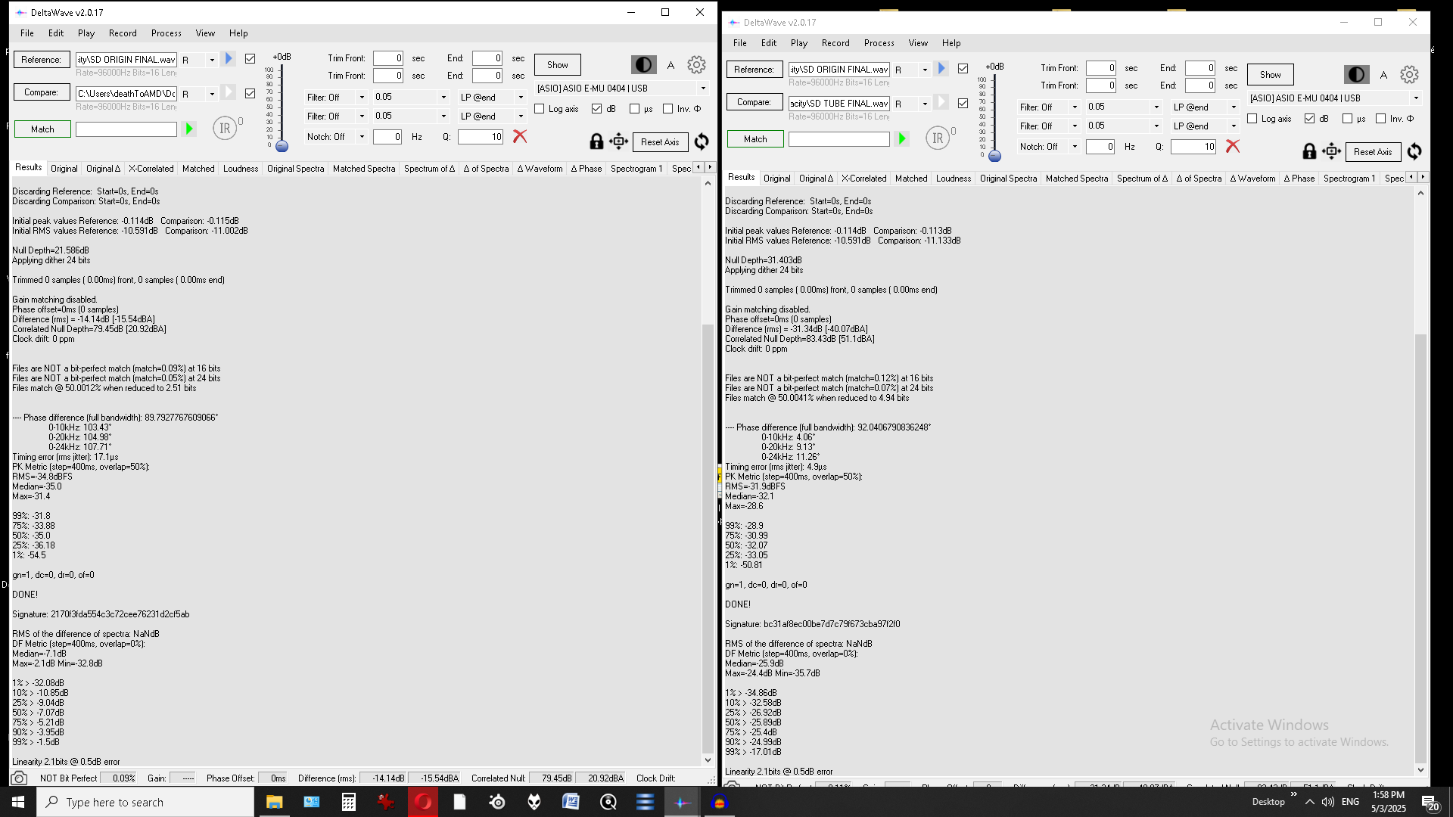Switch to X-Correlated tab in left window

point(151,169)
